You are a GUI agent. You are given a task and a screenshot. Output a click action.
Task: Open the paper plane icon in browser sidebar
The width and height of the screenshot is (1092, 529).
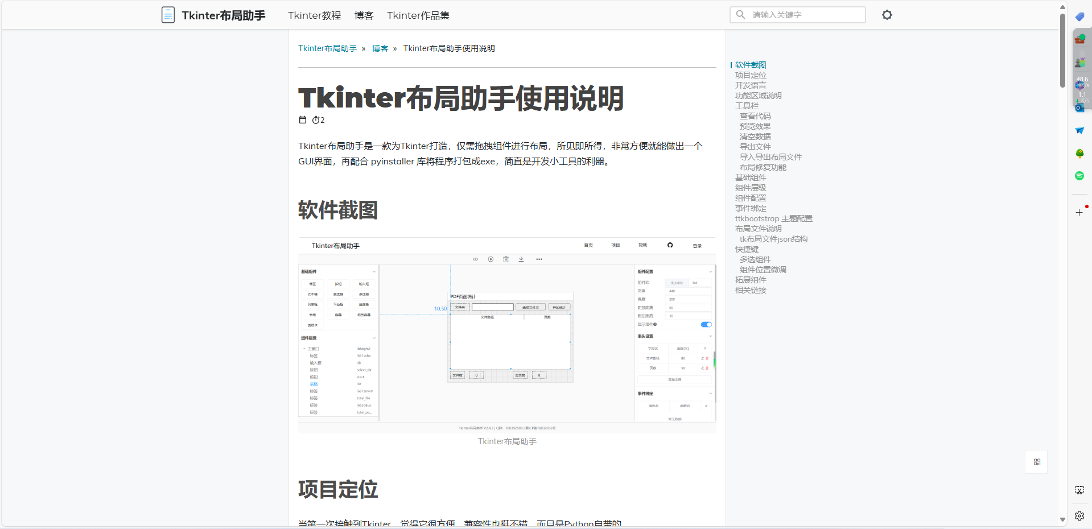point(1079,130)
